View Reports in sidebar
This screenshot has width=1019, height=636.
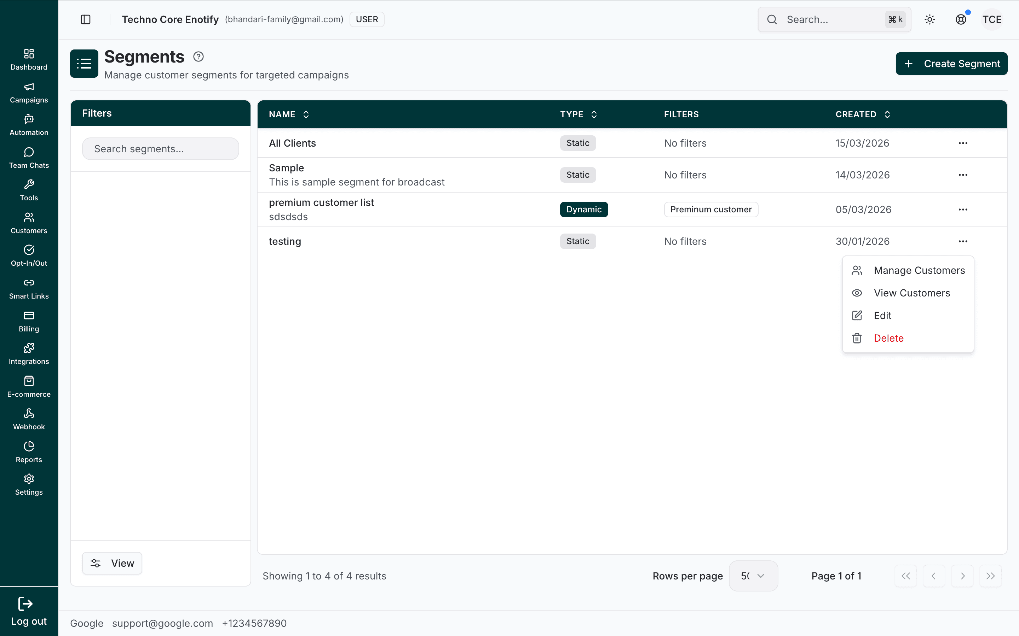pyautogui.click(x=29, y=453)
